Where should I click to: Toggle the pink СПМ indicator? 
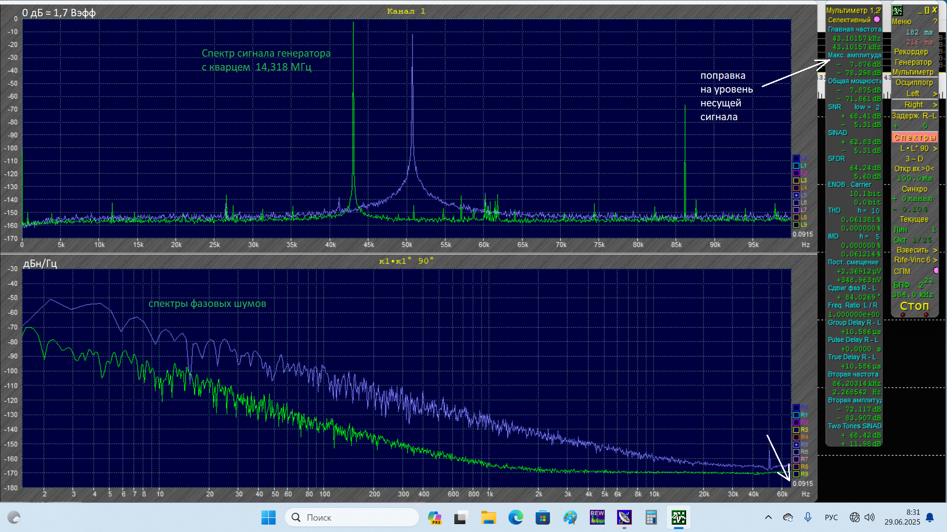936,271
